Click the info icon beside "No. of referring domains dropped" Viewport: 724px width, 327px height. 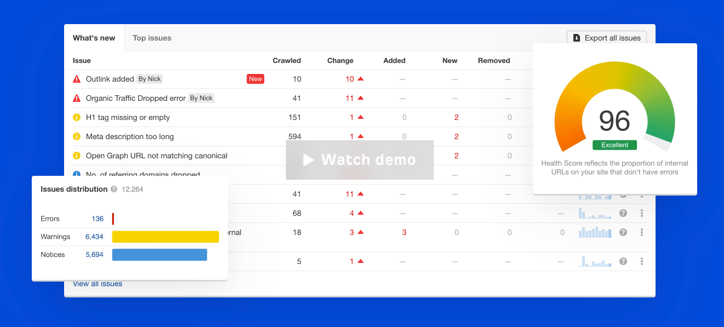77,174
